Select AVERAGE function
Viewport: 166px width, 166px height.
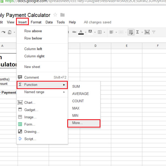pyautogui.click(x=84, y=94)
